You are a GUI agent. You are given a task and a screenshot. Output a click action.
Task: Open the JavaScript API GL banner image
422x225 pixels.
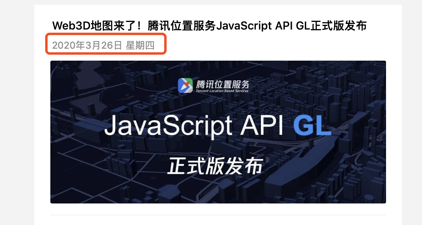(x=218, y=132)
